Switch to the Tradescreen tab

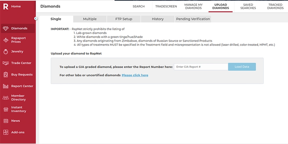[166, 6]
